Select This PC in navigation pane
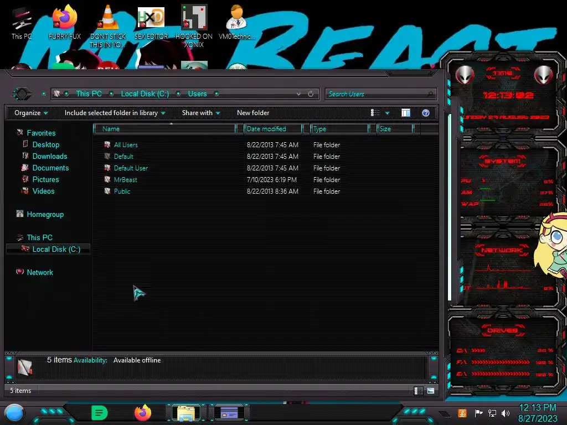The image size is (567, 425). [39, 237]
